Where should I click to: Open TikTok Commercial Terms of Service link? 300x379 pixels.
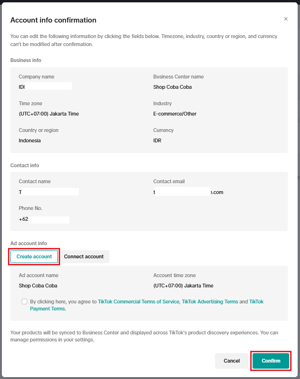point(138,302)
